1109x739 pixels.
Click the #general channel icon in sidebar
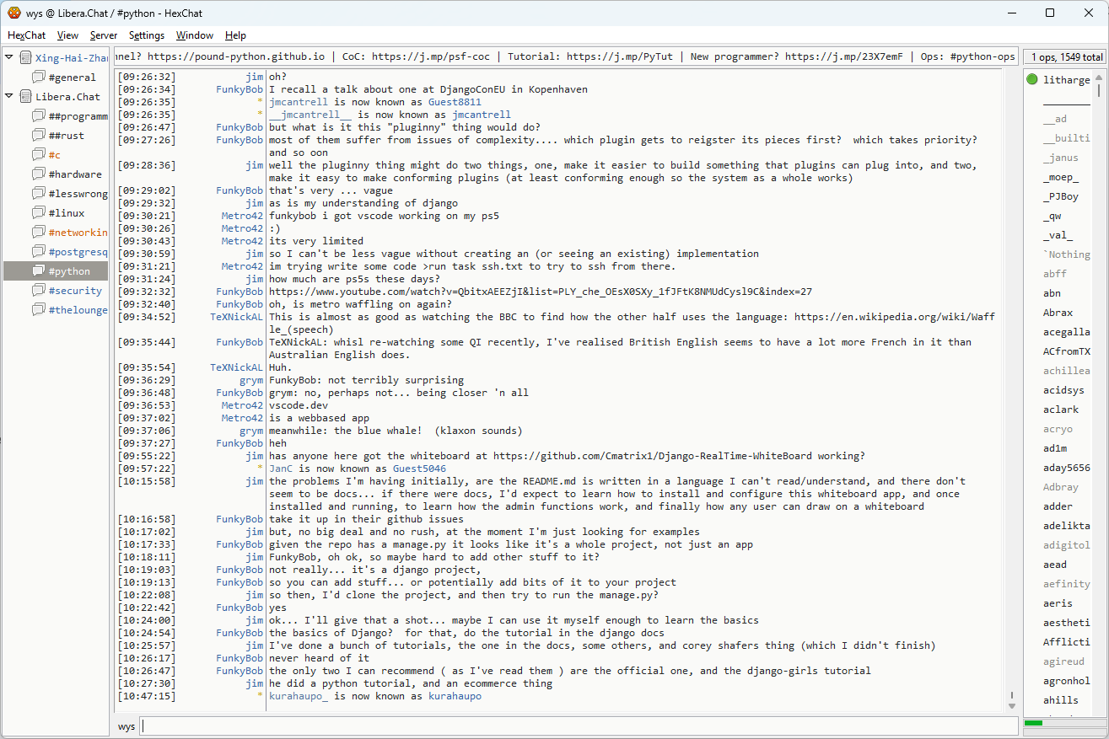coord(38,78)
